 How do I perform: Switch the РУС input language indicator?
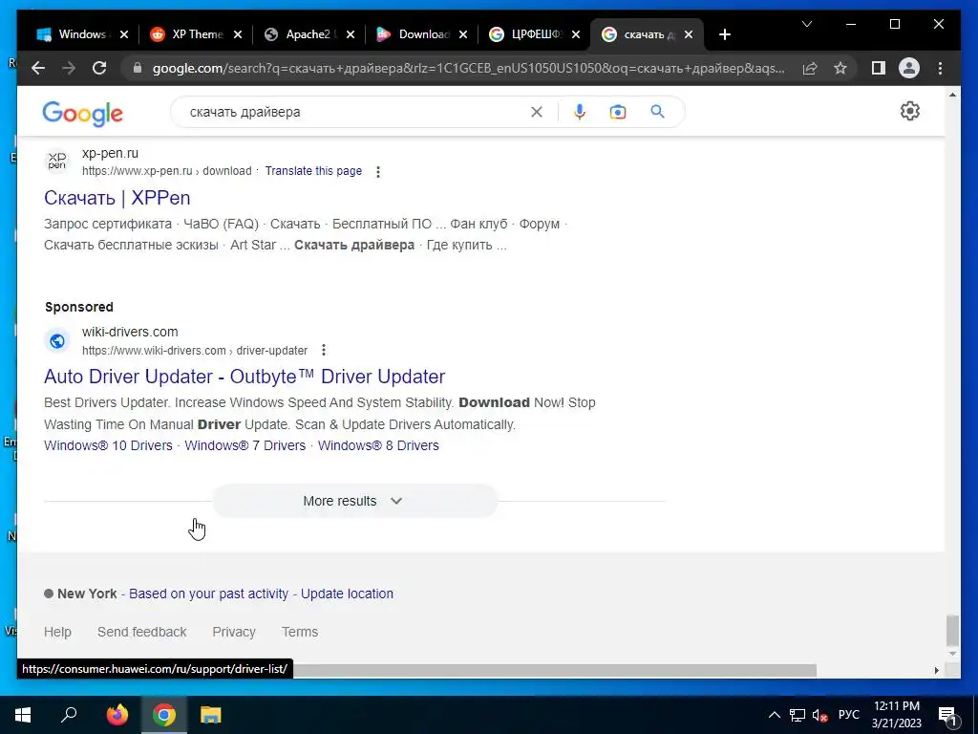pyautogui.click(x=848, y=715)
